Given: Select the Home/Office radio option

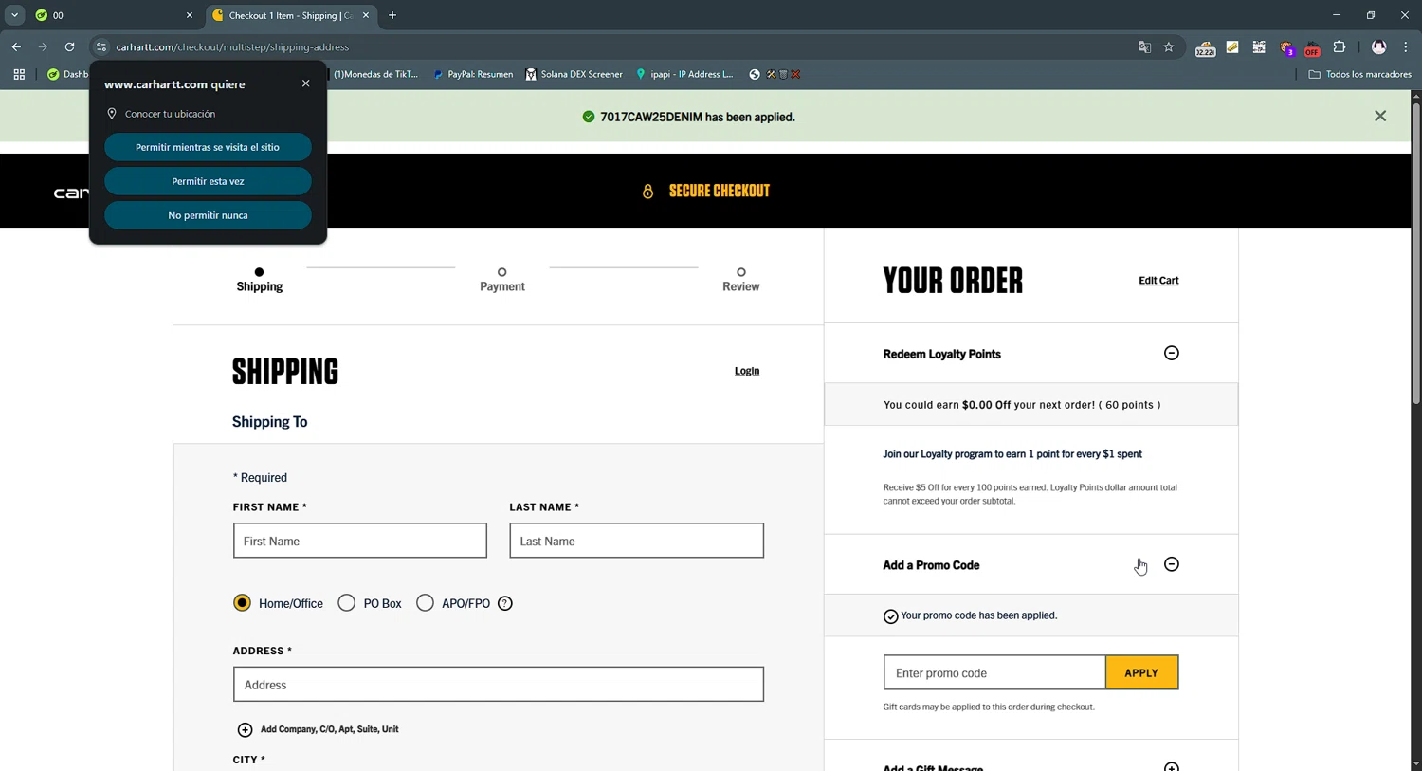Looking at the screenshot, I should (x=243, y=603).
